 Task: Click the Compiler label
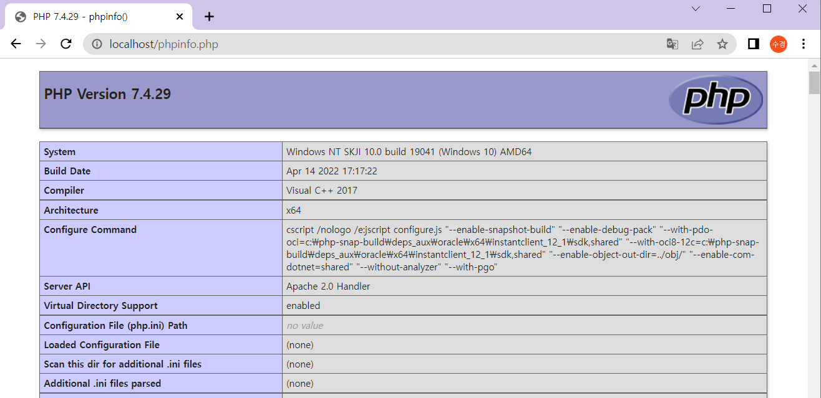point(64,191)
